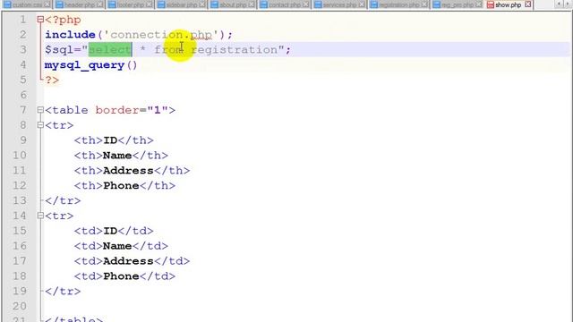Select the services.php tab
This screenshot has width=573, height=322.
pos(338,4)
